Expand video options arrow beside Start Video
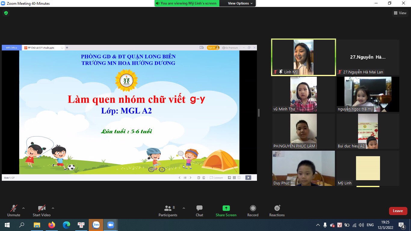This screenshot has height=231, width=411. click(53, 208)
